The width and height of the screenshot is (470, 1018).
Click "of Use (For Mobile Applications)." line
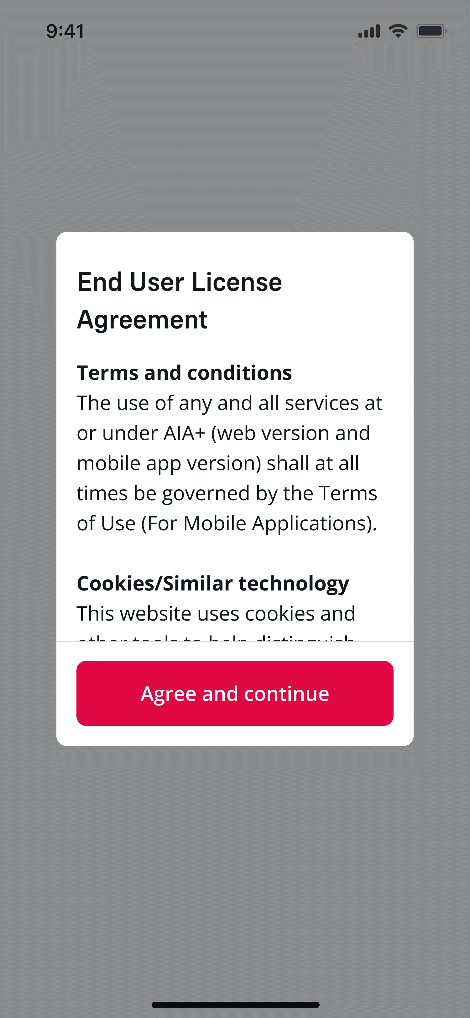(x=227, y=523)
